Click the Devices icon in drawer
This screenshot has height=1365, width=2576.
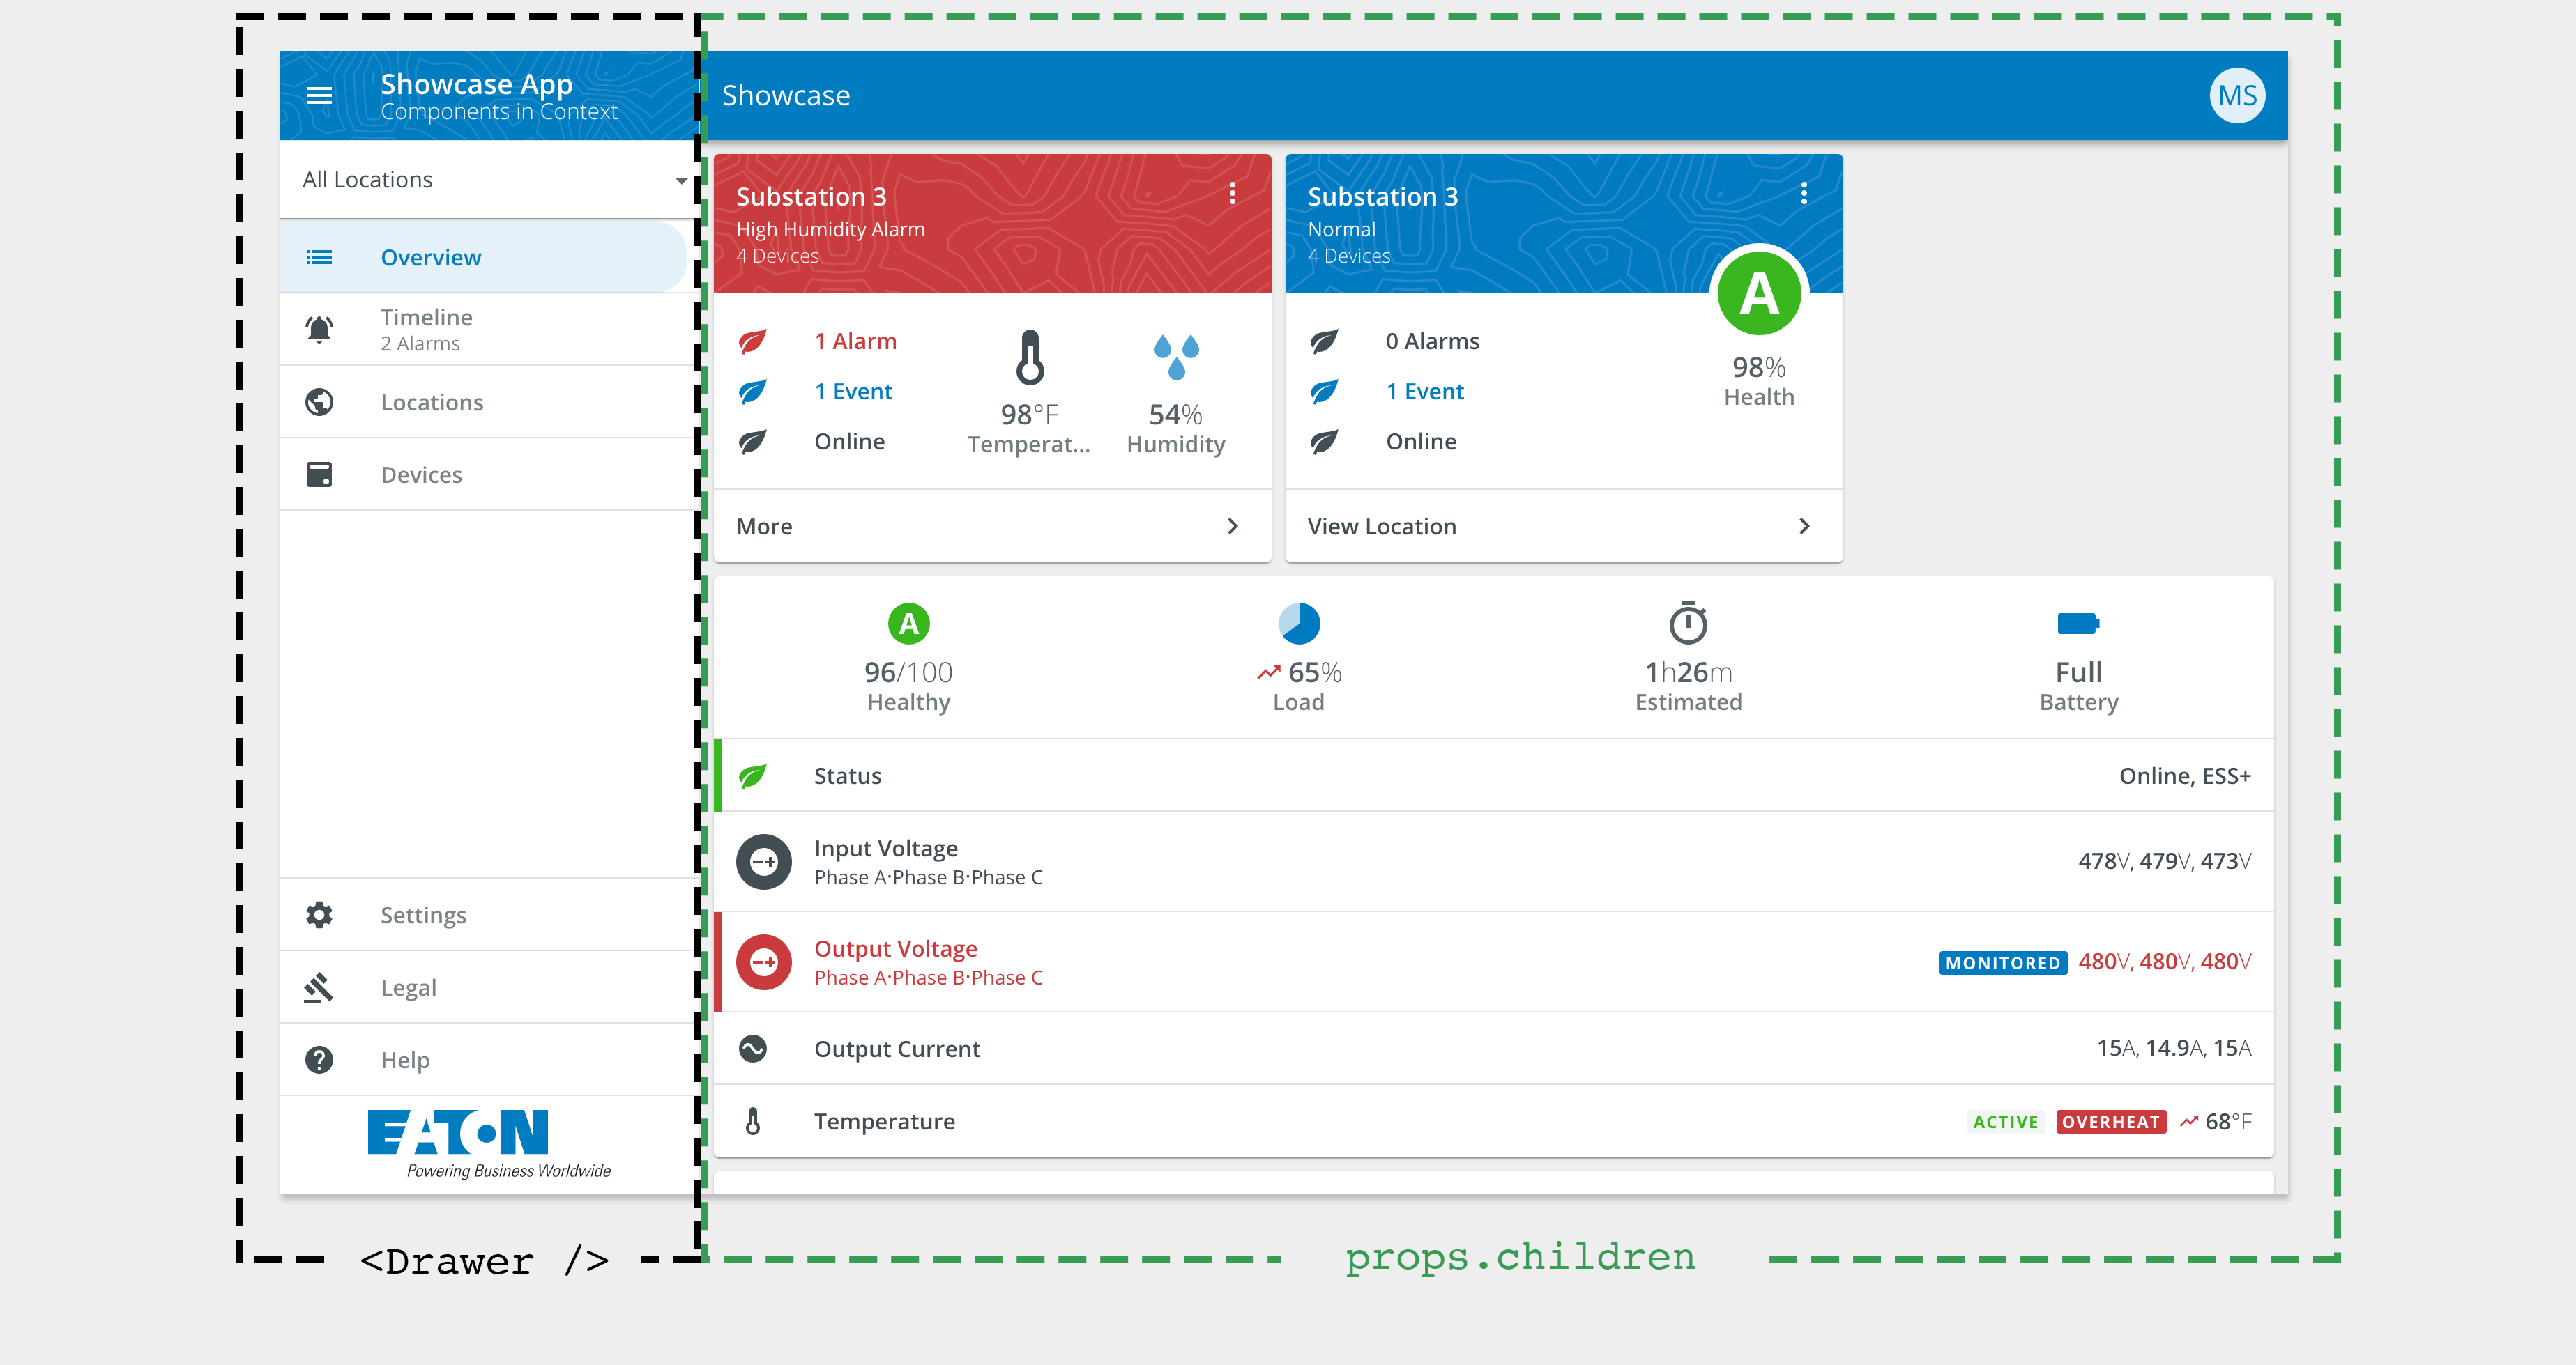(x=319, y=475)
